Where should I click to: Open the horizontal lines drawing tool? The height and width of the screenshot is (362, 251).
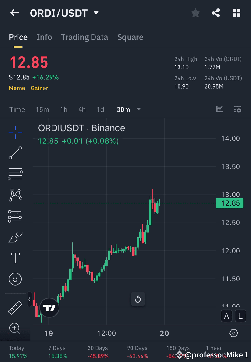coord(15,174)
